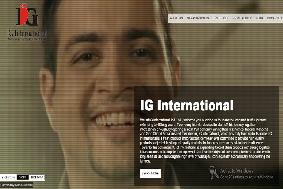Click the IG International wordmark under the logo
The height and width of the screenshot is (189, 283).
click(27, 33)
